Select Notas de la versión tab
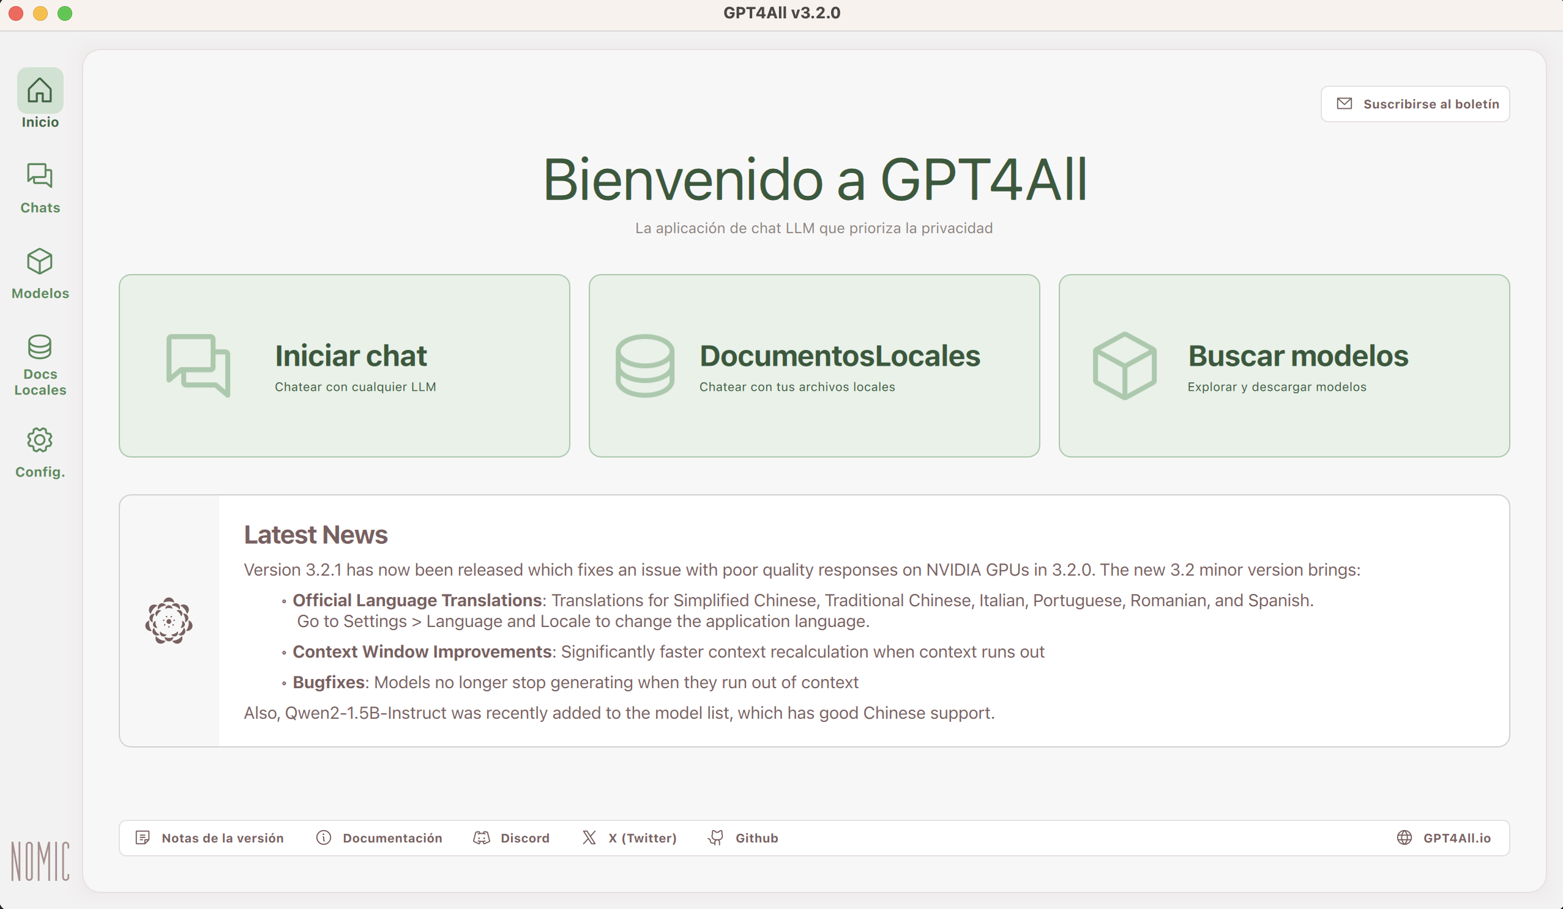This screenshot has width=1563, height=909. 210,836
